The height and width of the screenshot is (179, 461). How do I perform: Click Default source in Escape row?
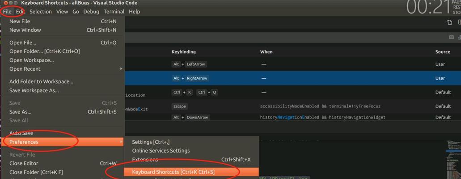coord(443,107)
